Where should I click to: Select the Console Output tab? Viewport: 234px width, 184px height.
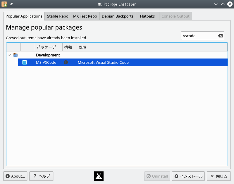point(175,16)
